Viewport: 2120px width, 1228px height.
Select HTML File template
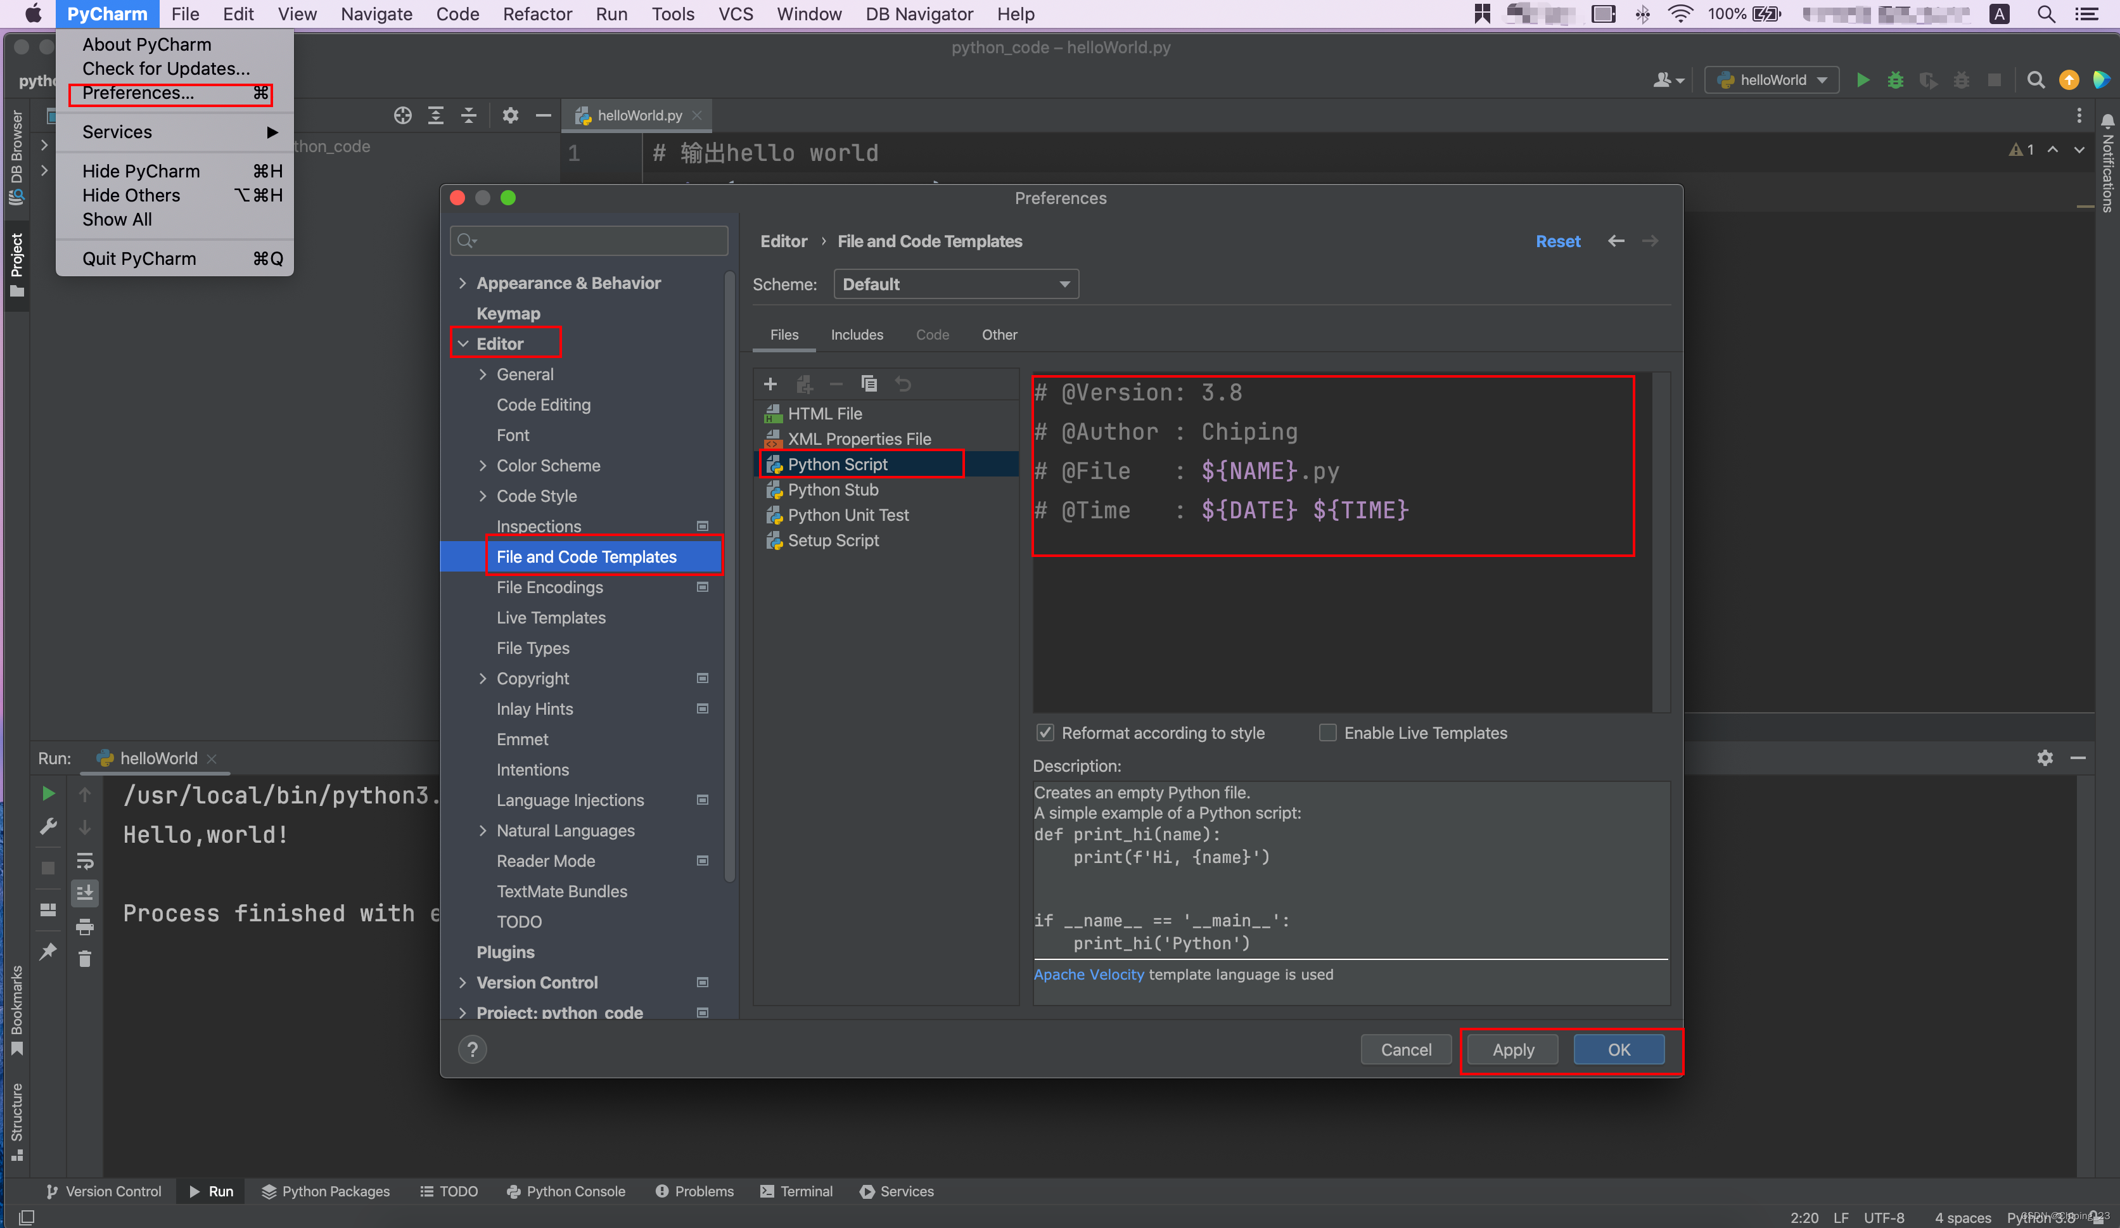(886, 414)
